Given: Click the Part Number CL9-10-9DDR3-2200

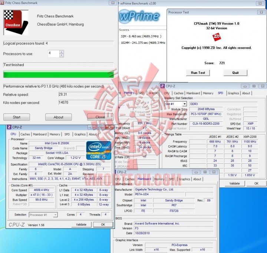Looking at the screenshot, I should [206, 124].
